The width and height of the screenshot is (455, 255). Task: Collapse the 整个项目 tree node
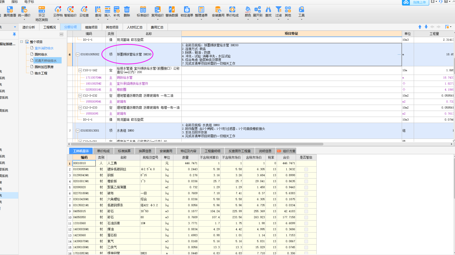[x=22, y=42]
